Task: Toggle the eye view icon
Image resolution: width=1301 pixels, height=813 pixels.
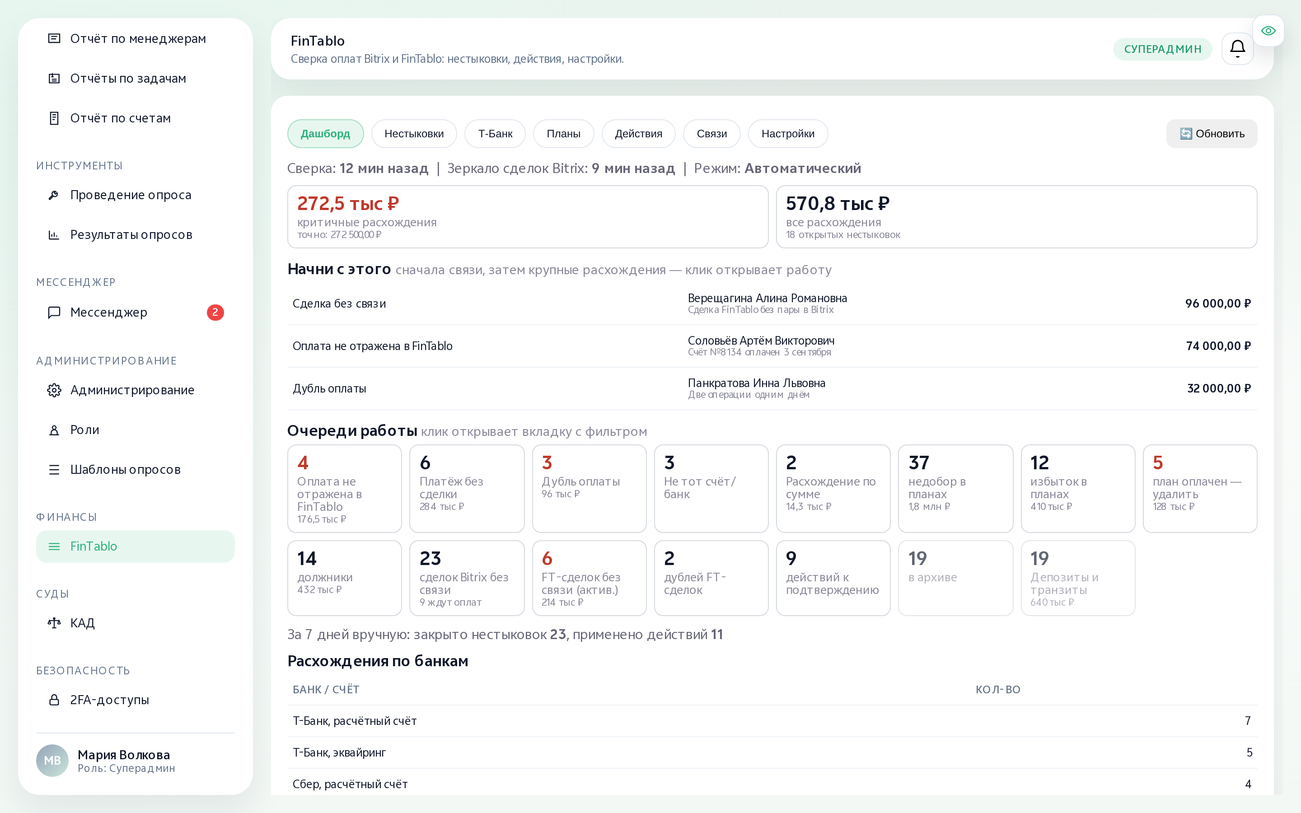Action: (x=1268, y=31)
